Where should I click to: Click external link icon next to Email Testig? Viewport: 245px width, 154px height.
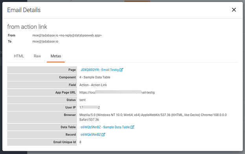click(121, 70)
